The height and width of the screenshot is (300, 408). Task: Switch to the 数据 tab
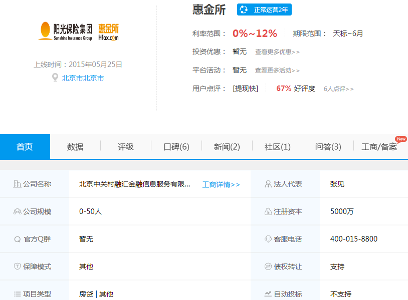coord(75,146)
